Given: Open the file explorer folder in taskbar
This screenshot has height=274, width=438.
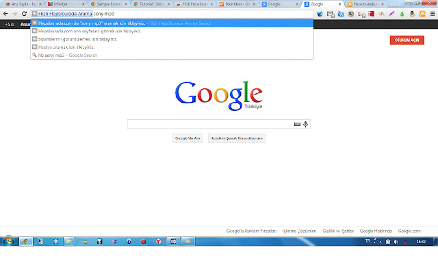Looking at the screenshot, I should coord(69,241).
